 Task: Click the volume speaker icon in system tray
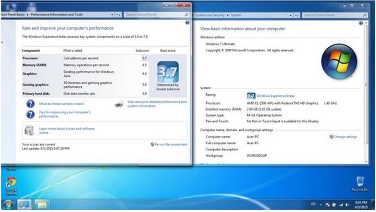pos(347,205)
